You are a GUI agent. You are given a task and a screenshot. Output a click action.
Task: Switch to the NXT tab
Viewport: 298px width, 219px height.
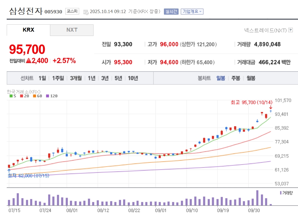point(72,30)
